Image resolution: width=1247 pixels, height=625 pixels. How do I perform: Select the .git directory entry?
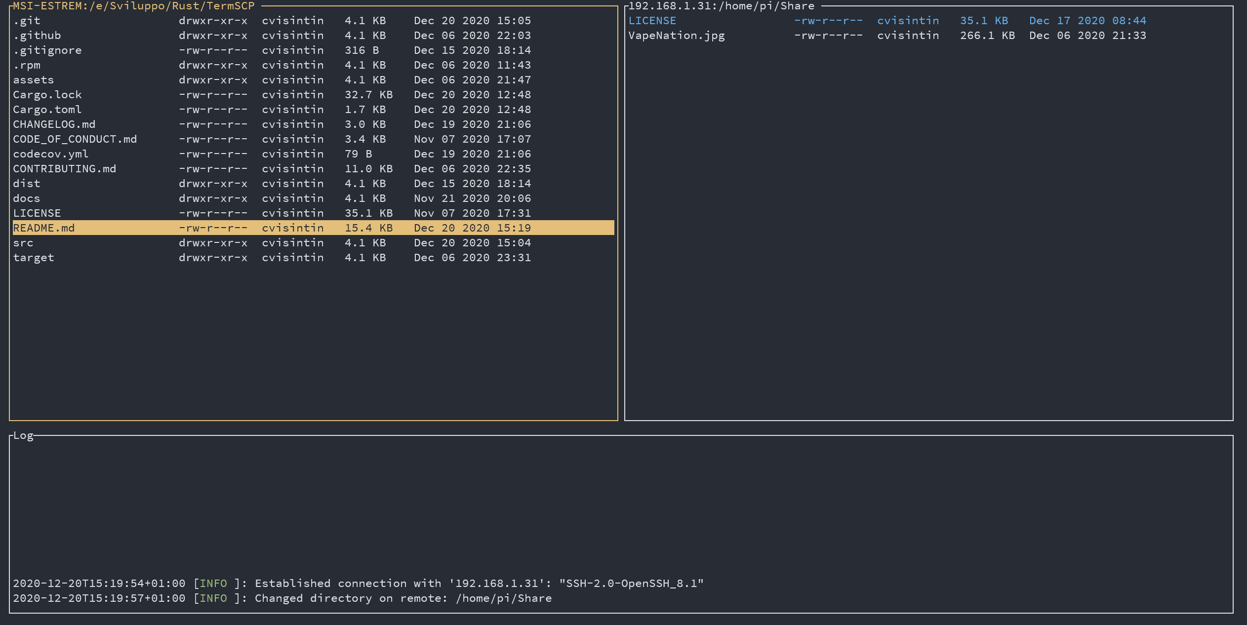click(x=27, y=21)
